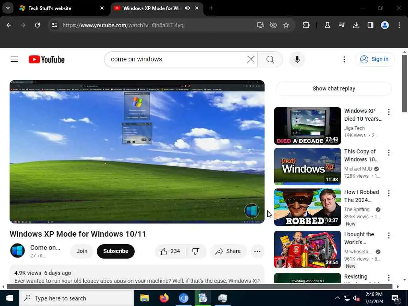408x306 pixels.
Task: Dislike the video with thumbs down
Action: (196, 251)
